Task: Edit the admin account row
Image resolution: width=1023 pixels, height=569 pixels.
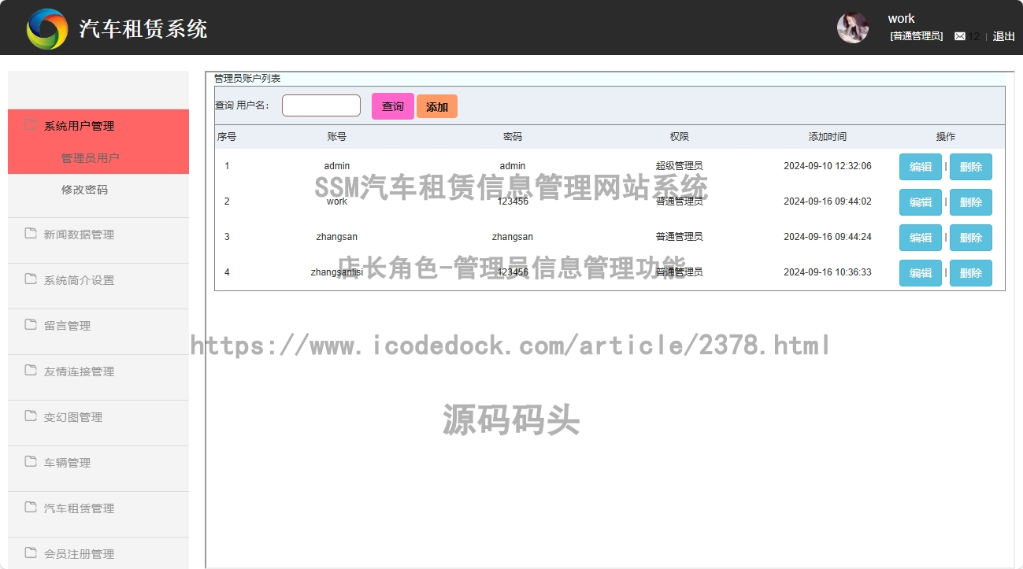Action: [x=921, y=167]
